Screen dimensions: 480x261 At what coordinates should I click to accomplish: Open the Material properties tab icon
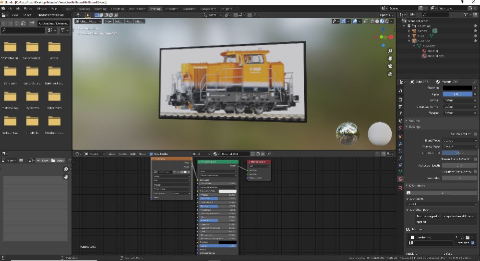[x=400, y=178]
